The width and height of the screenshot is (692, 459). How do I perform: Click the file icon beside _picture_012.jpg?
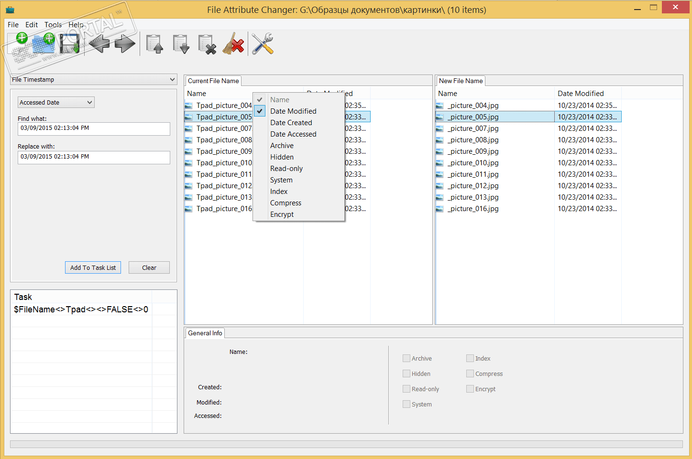tap(440, 186)
